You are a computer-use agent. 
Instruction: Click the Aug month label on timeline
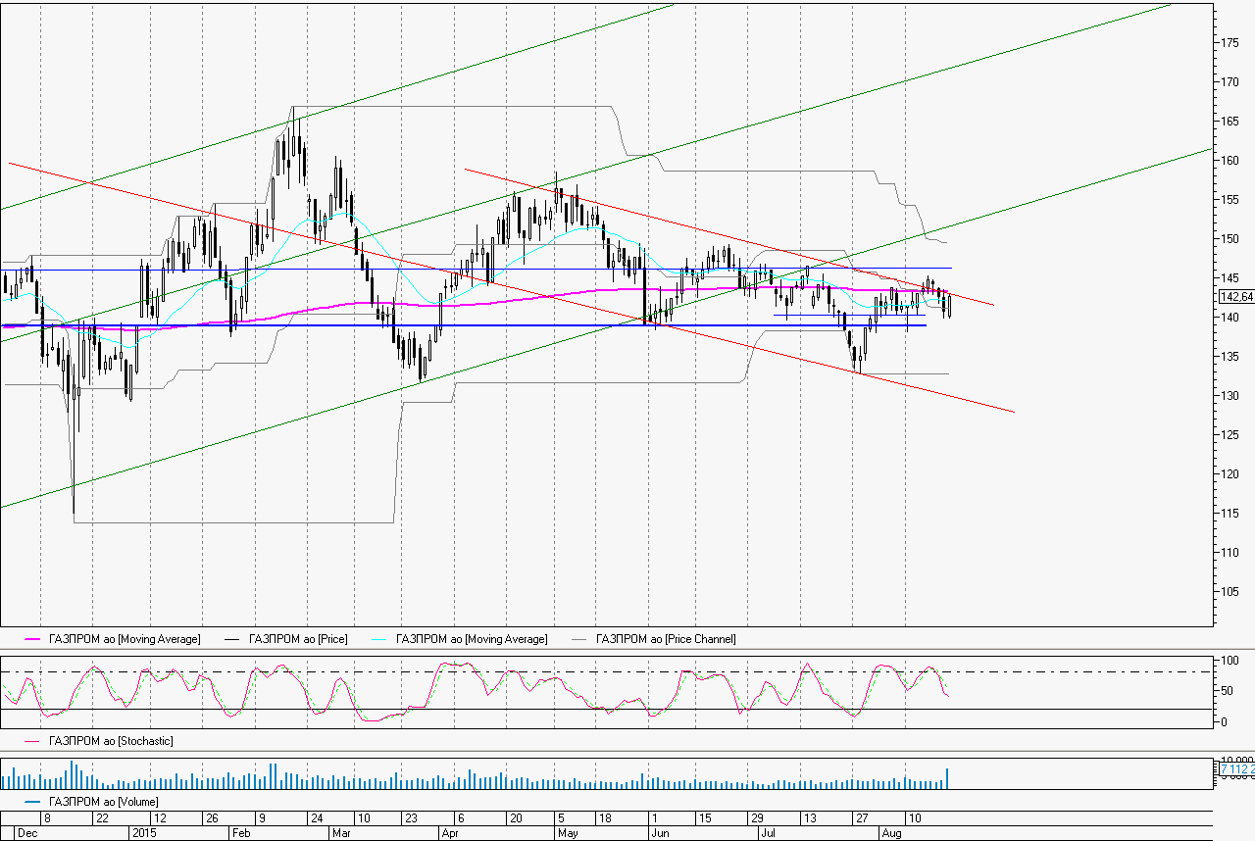point(890,832)
